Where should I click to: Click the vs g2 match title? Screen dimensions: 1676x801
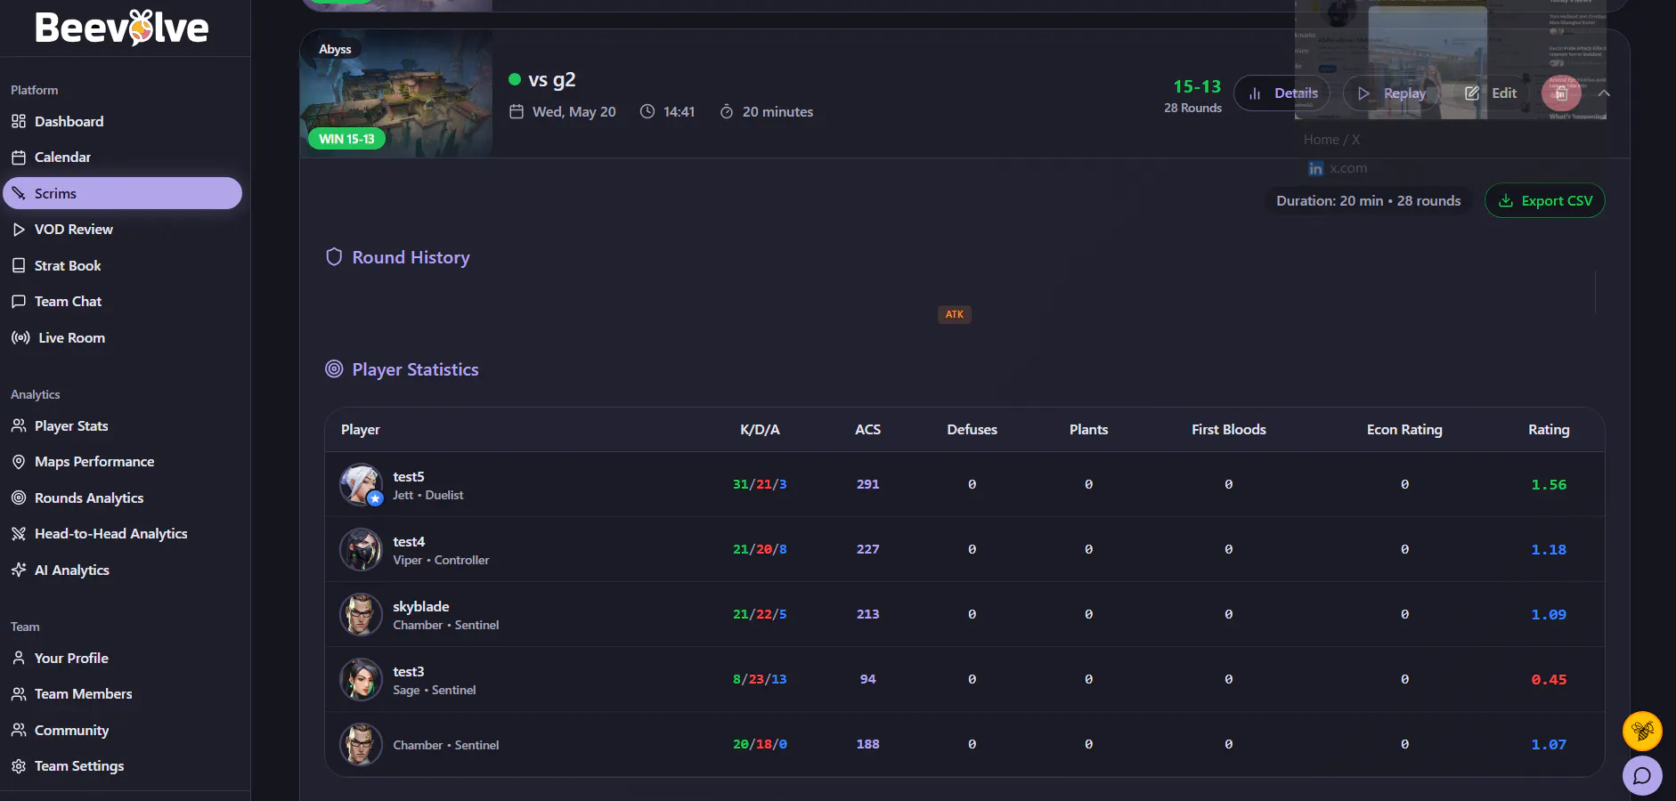(x=552, y=79)
